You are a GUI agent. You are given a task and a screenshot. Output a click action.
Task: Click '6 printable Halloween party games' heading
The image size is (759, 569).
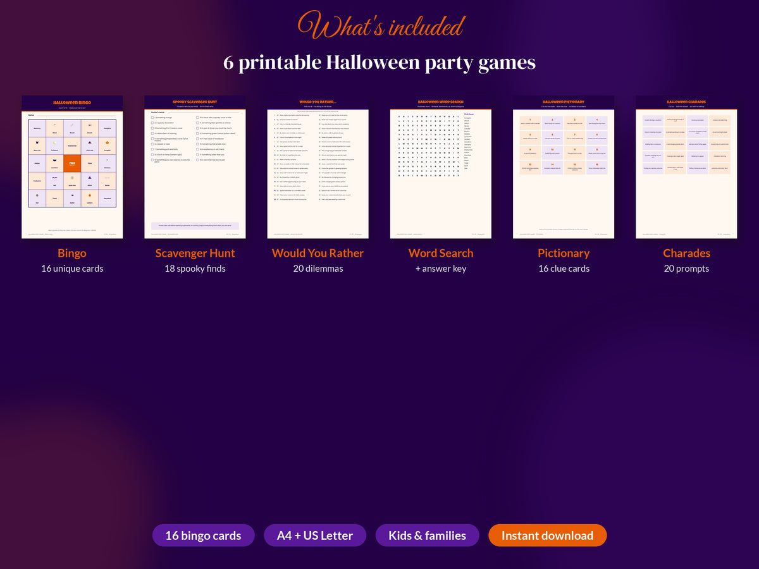(x=379, y=62)
